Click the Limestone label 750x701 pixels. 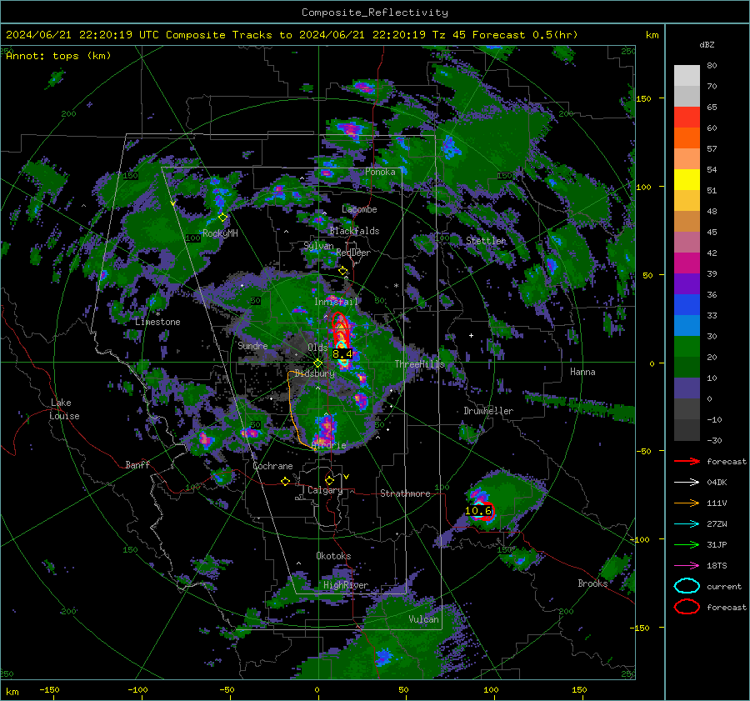pyautogui.click(x=157, y=322)
